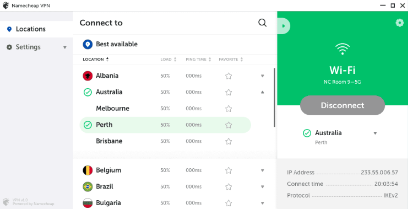The height and width of the screenshot is (209, 408).
Task: Click the Wi-Fi signal icon
Action: (x=342, y=49)
